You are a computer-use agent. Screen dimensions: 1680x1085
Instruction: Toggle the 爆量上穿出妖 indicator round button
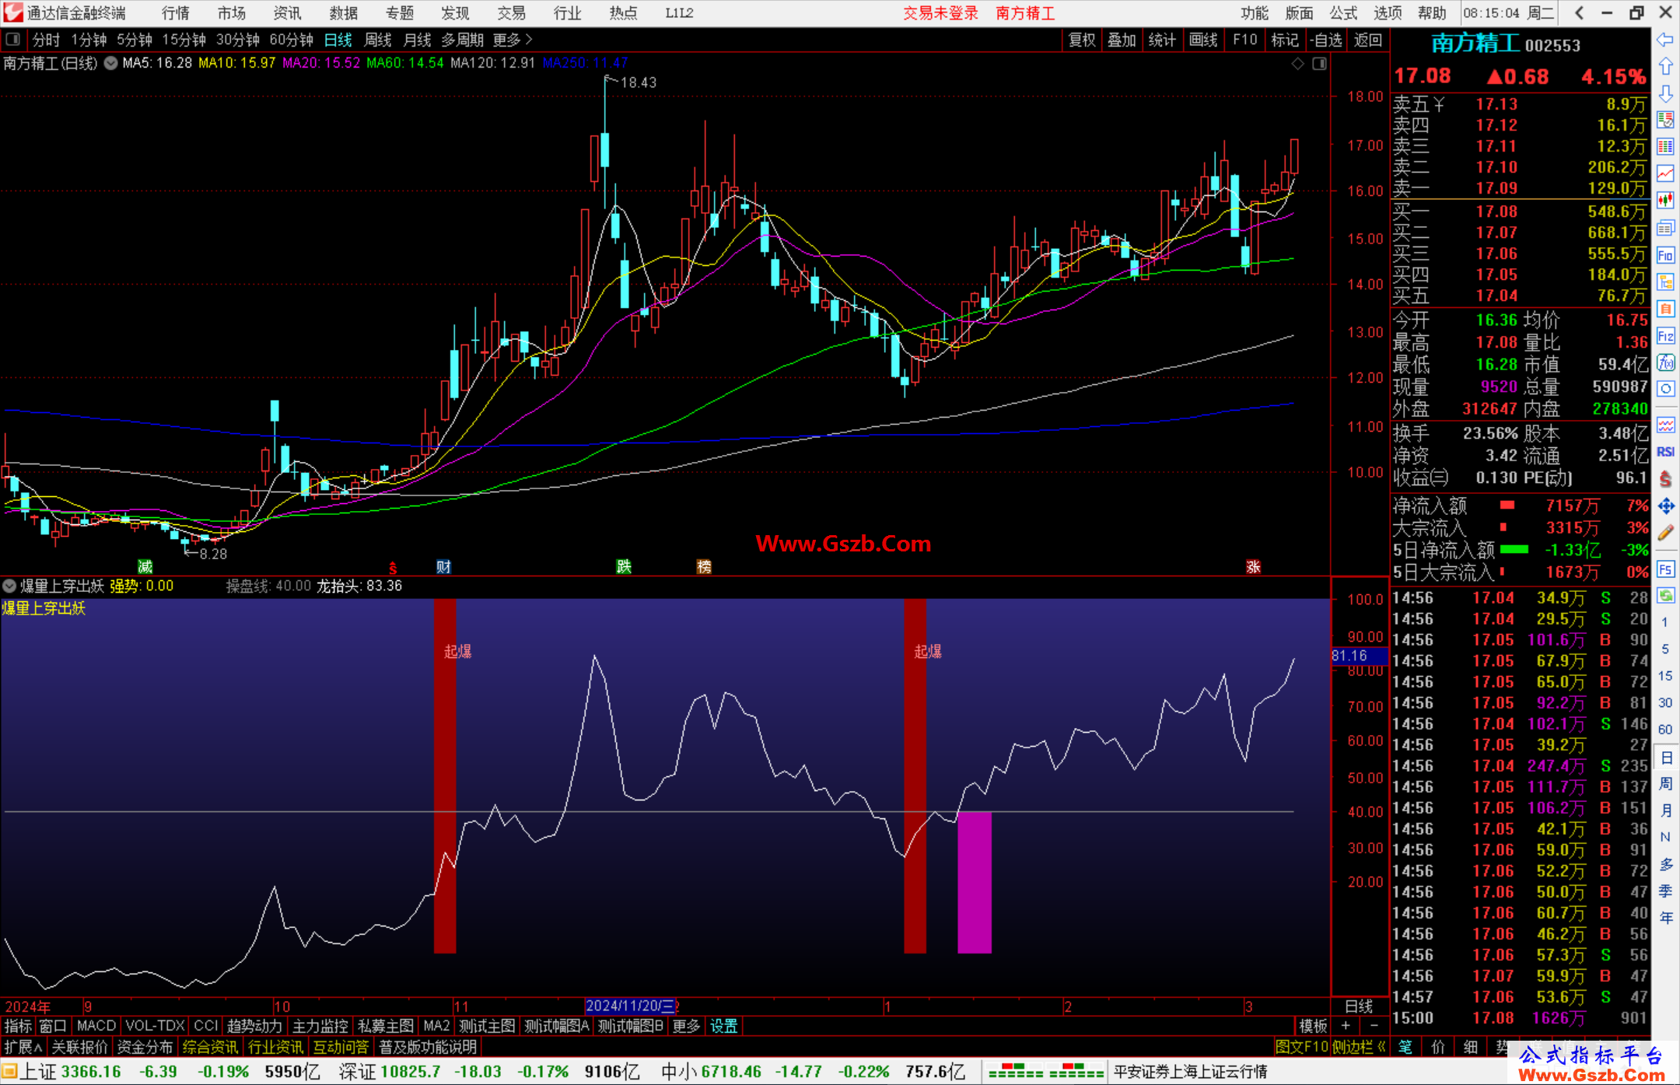(9, 586)
